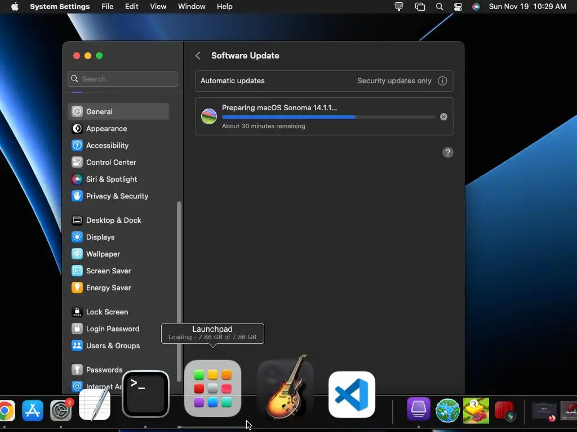This screenshot has height=432, width=577.
Task: Open the Help menu
Action: click(224, 7)
